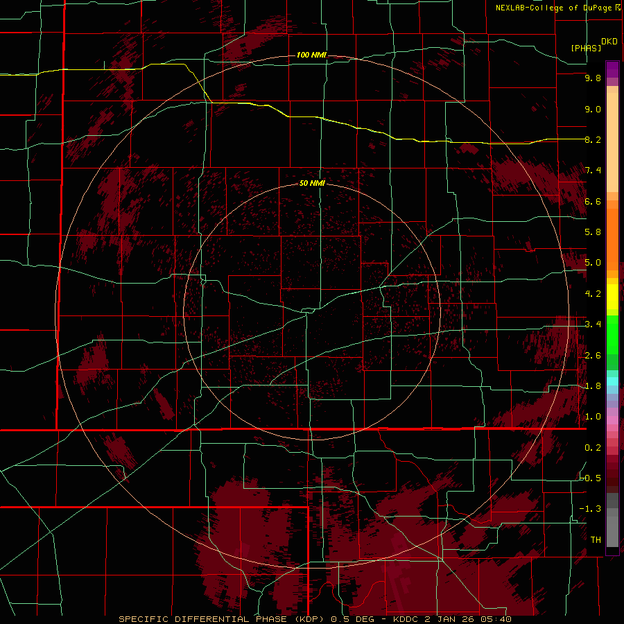This screenshot has width=624, height=624.
Task: Click the [PHAS] label above the color scale
Action: coord(586,48)
